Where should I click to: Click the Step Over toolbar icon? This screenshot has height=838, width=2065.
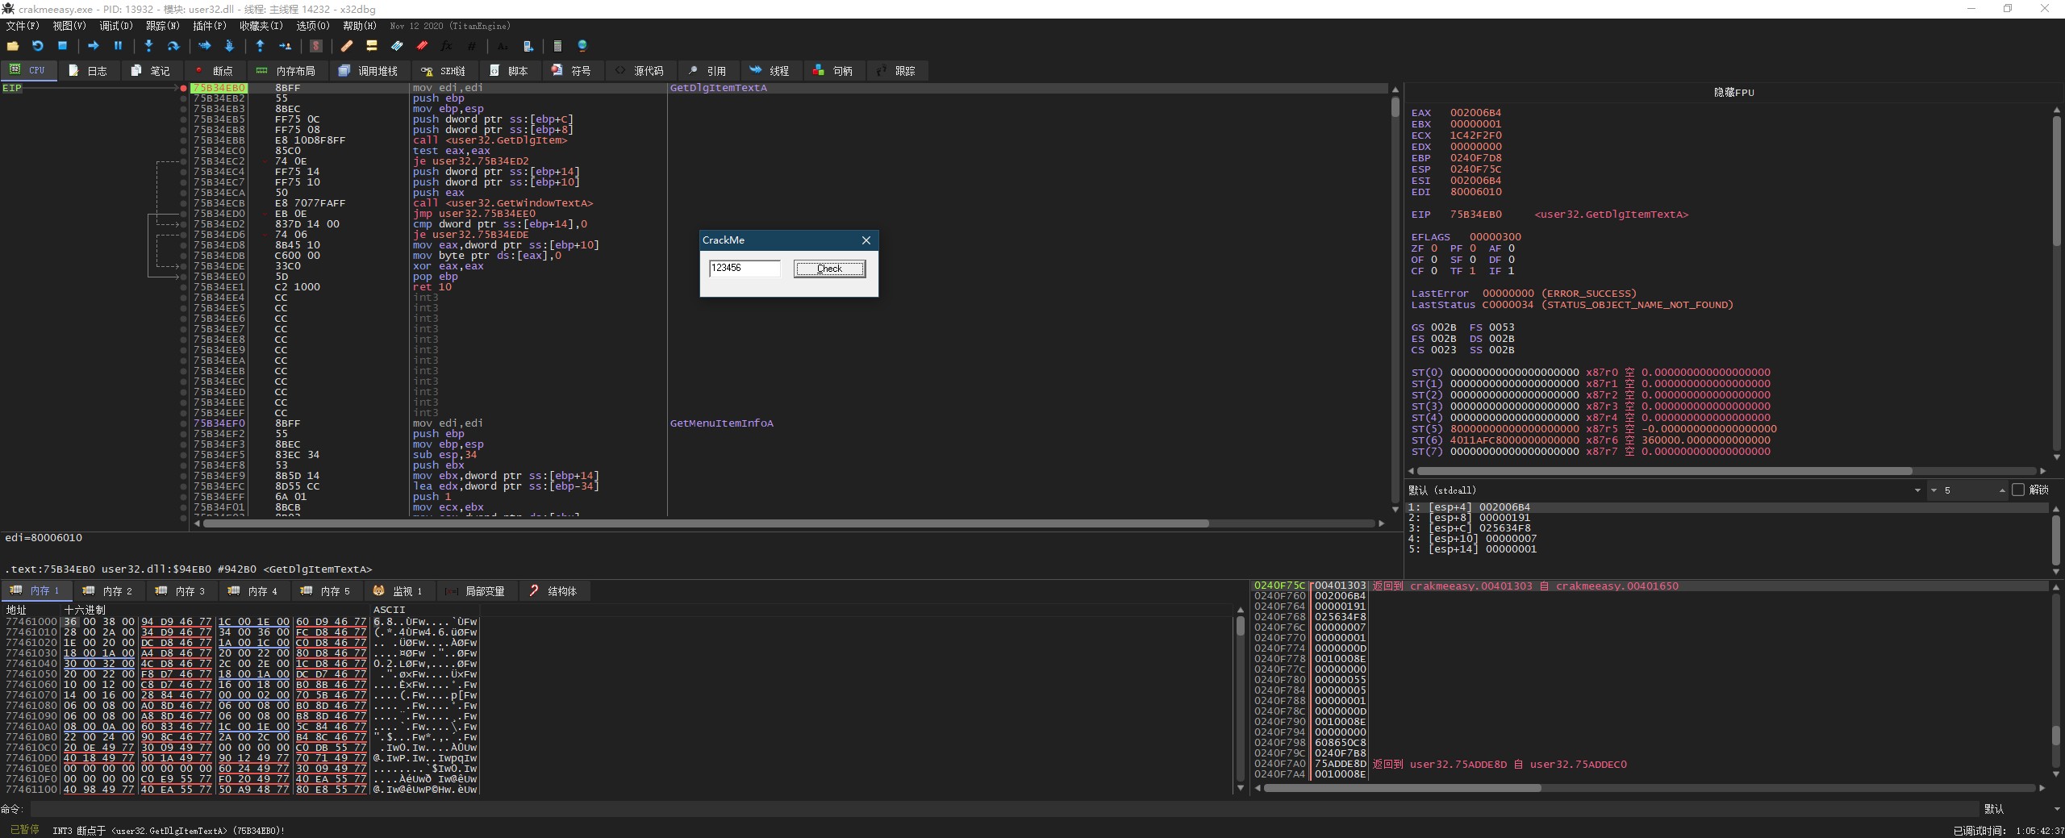click(173, 46)
